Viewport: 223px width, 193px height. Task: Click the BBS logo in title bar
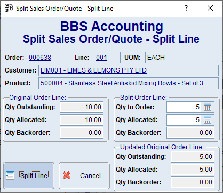click(x=9, y=8)
